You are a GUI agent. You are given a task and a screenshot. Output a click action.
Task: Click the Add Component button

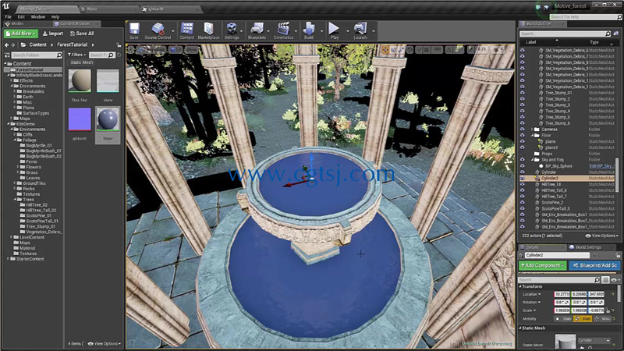[542, 265]
